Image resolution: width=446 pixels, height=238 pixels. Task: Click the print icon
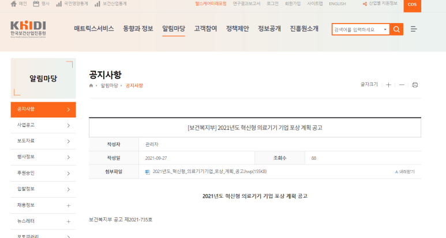click(415, 85)
